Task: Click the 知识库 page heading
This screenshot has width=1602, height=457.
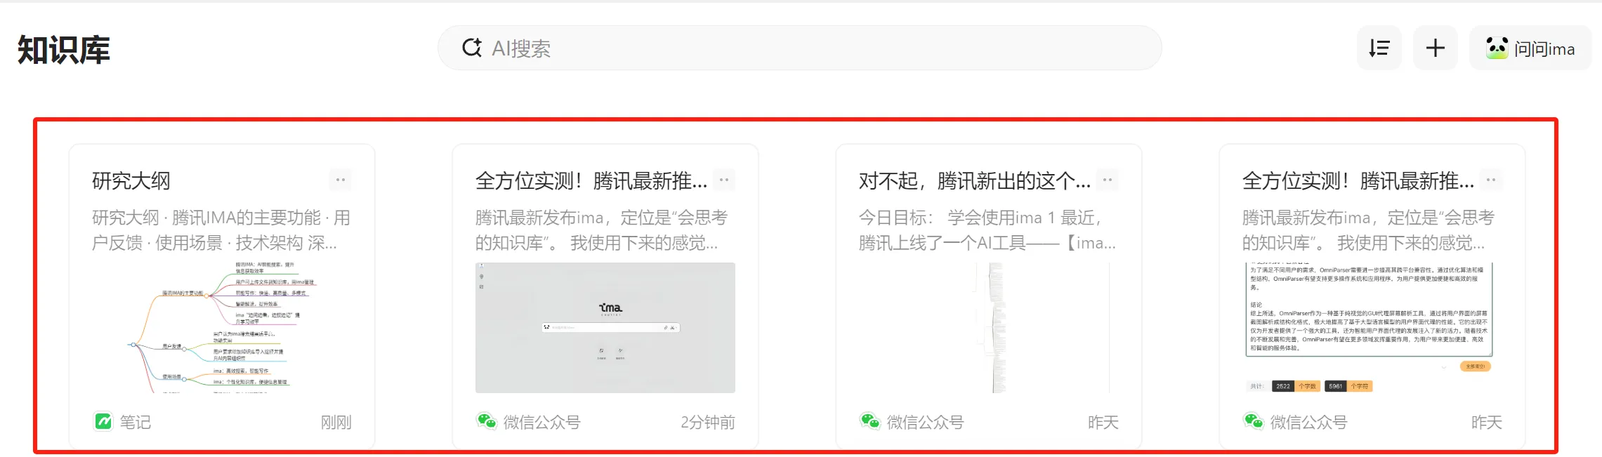Action: (64, 50)
